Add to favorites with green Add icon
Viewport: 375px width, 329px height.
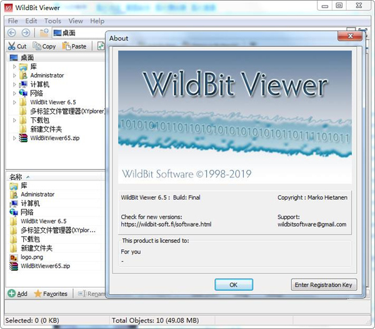click(x=17, y=293)
